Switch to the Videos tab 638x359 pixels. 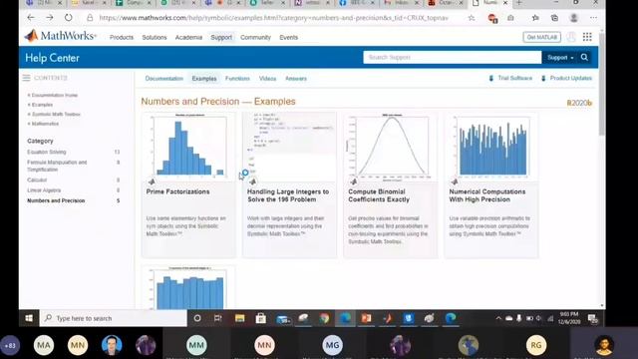click(x=267, y=78)
